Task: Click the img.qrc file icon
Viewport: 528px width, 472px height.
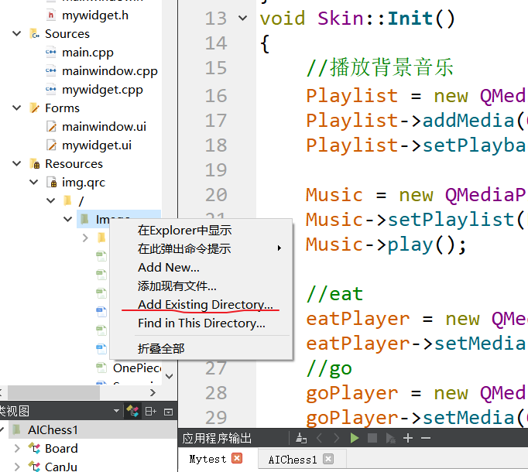Action: tap(52, 183)
